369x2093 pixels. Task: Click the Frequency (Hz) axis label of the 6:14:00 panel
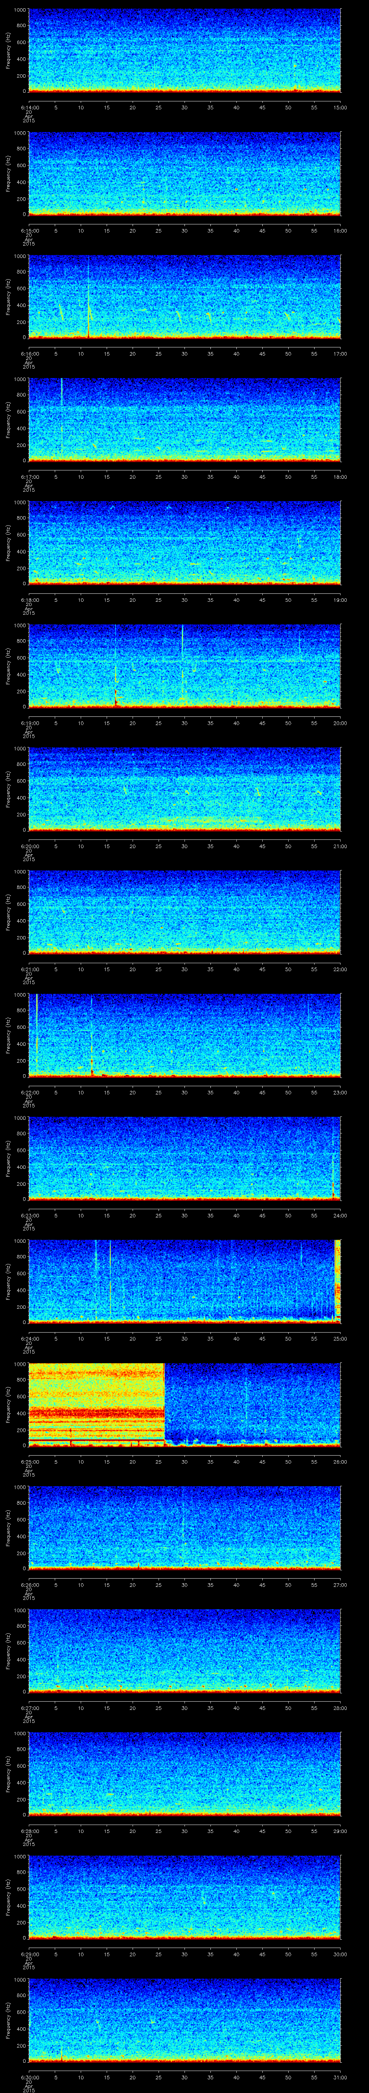click(x=9, y=51)
